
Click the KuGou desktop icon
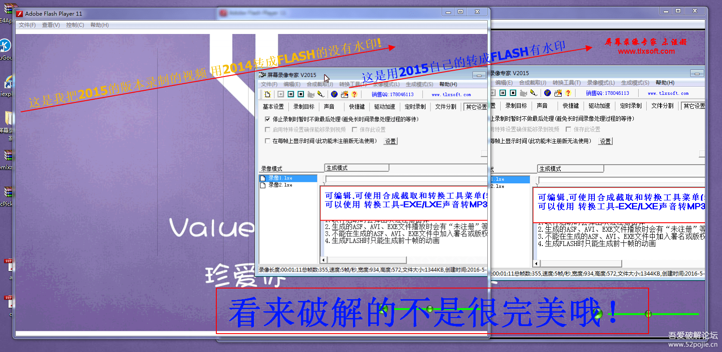[5, 46]
